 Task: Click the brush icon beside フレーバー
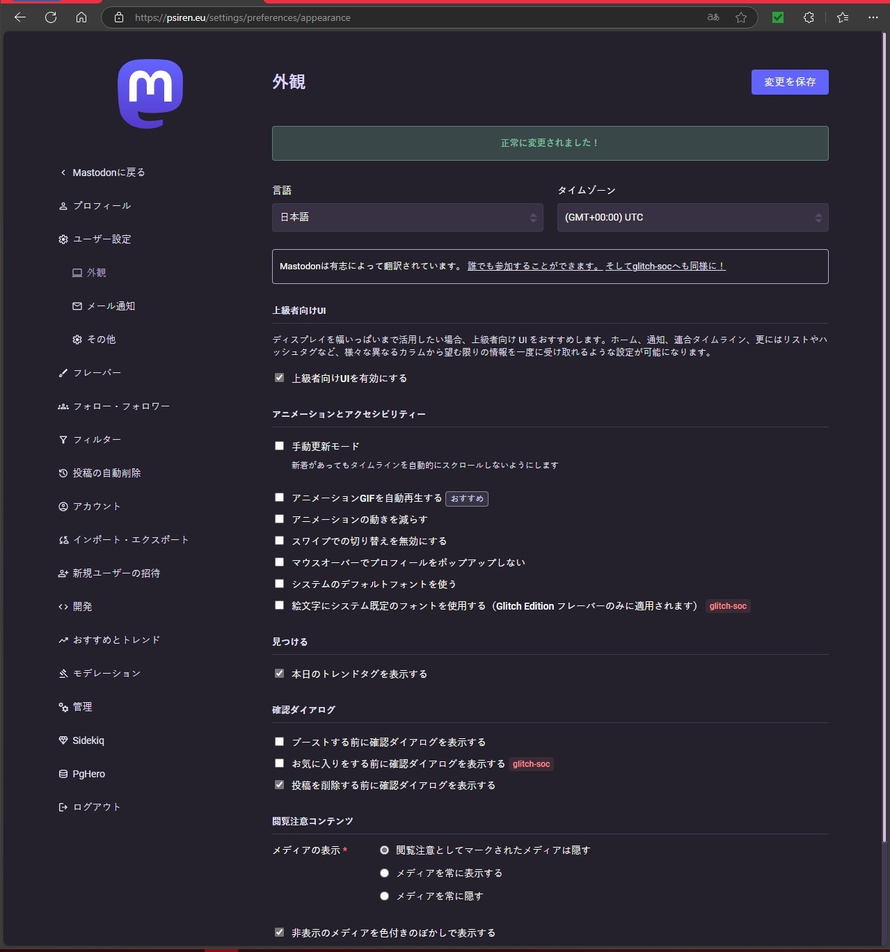click(x=63, y=373)
